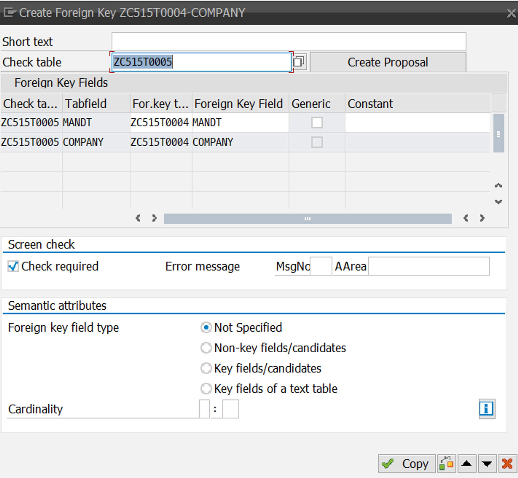This screenshot has height=478, width=518.
Task: Toggle the Check required checkbox
Action: click(13, 266)
